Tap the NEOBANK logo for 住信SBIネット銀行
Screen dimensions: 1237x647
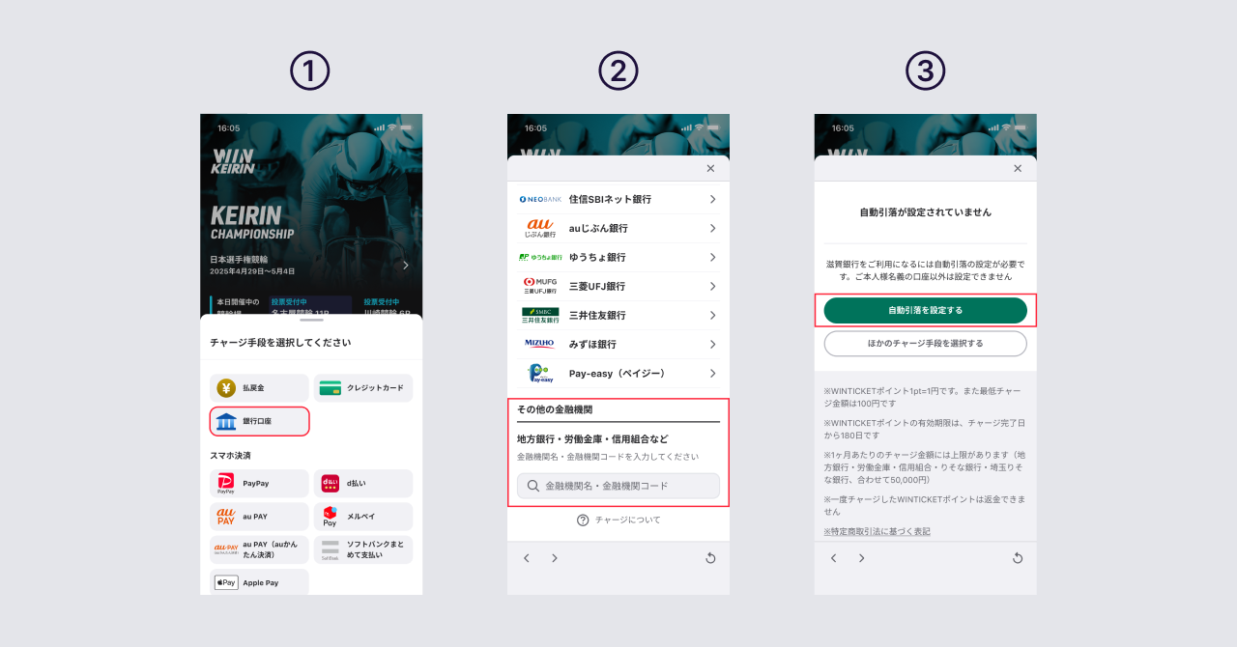(542, 199)
